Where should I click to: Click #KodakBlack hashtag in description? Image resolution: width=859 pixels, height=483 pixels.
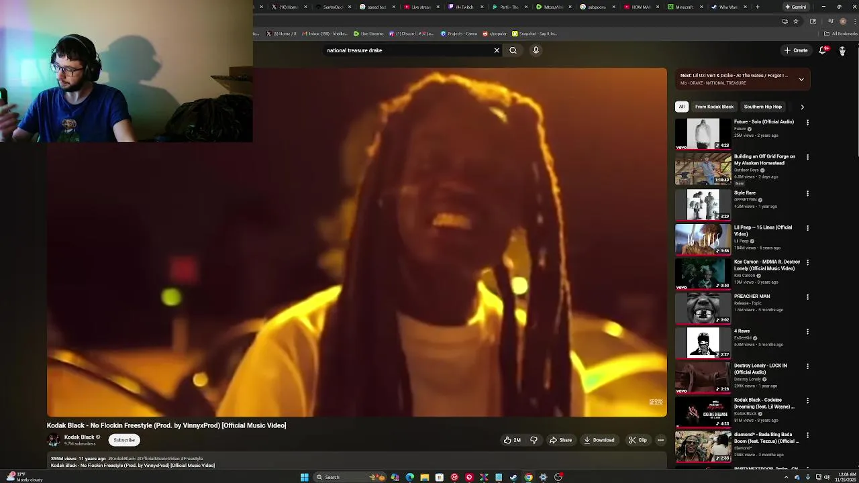coord(122,459)
